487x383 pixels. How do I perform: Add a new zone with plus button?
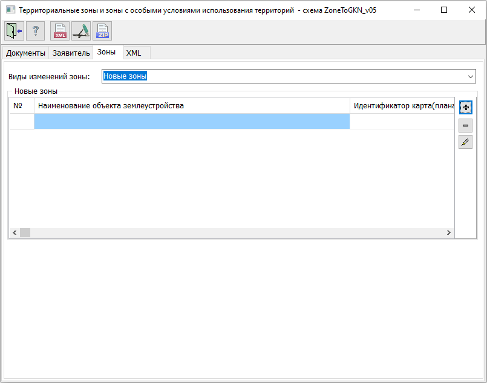(465, 107)
